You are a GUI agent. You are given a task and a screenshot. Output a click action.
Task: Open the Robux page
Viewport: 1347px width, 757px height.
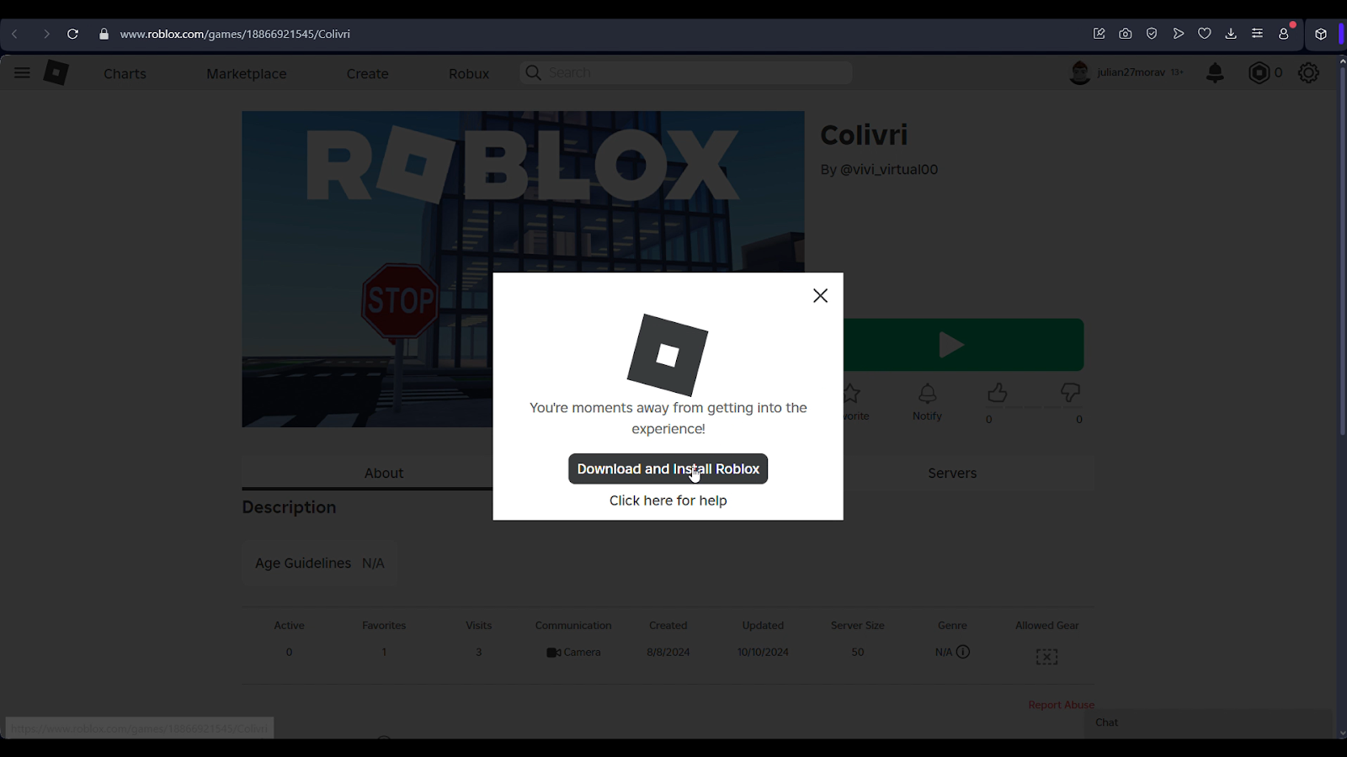[469, 73]
